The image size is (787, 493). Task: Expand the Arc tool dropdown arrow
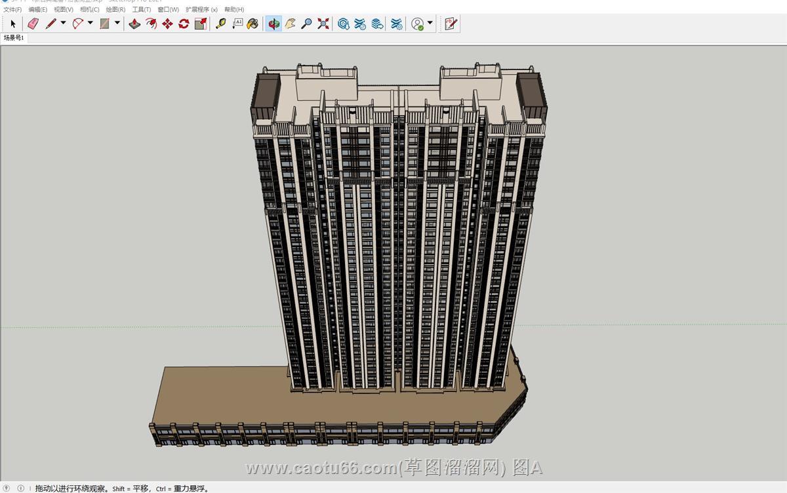point(91,24)
